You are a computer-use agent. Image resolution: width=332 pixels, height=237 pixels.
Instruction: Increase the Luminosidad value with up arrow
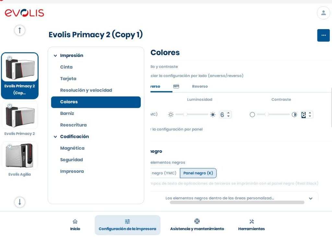coord(229,113)
